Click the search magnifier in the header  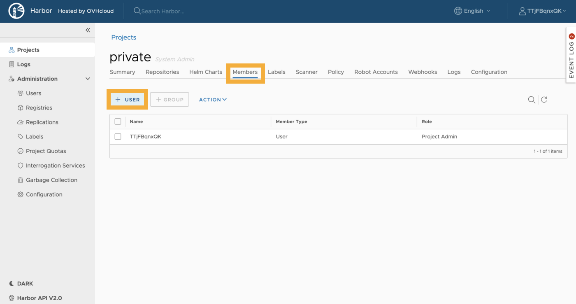(137, 11)
